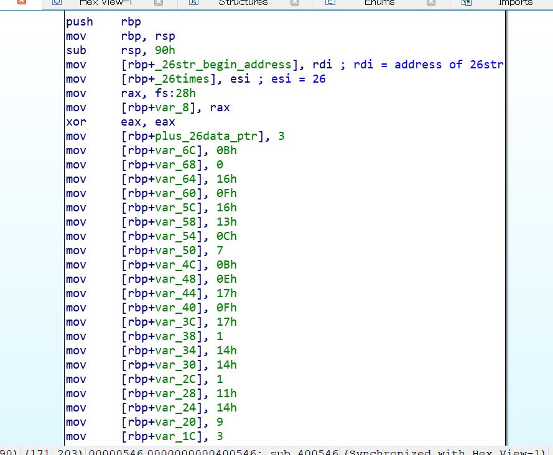This screenshot has width=553, height=455.
Task: Click the var_6C operand
Action: (x=175, y=150)
